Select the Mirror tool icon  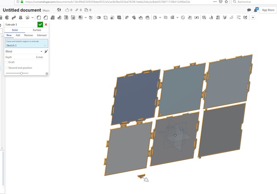pos(91,17)
